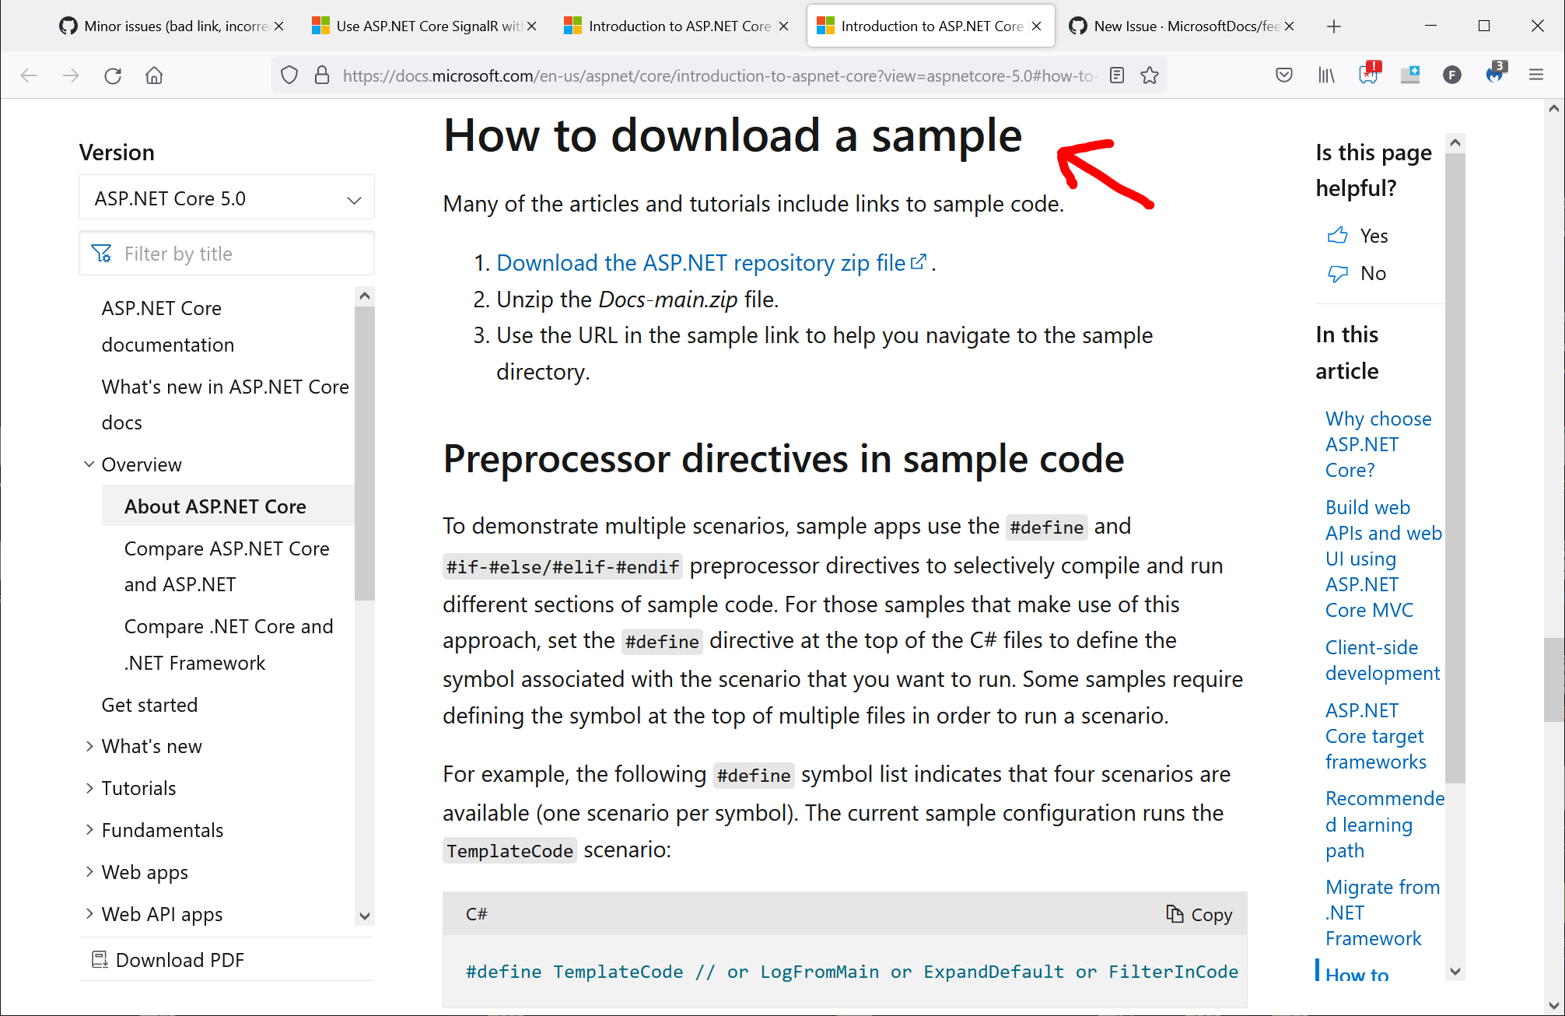The height and width of the screenshot is (1016, 1565).
Task: View site security padlock info
Action: pyautogui.click(x=322, y=75)
